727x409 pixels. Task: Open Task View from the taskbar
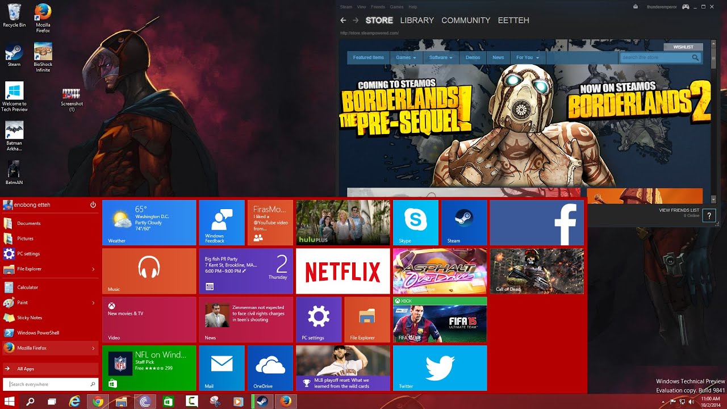[x=52, y=402]
